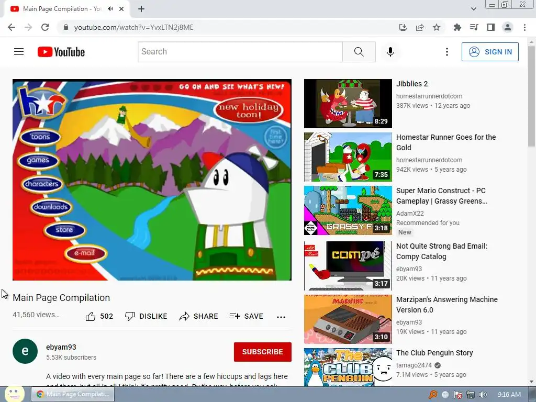The image size is (536, 402).
Task: Click the search magnifier button
Action: (359, 52)
